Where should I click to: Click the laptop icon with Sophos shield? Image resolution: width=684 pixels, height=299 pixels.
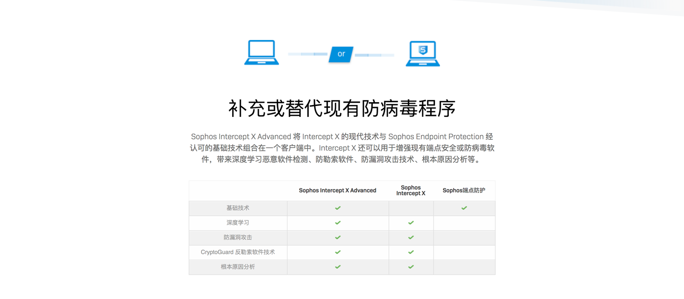[x=423, y=53]
